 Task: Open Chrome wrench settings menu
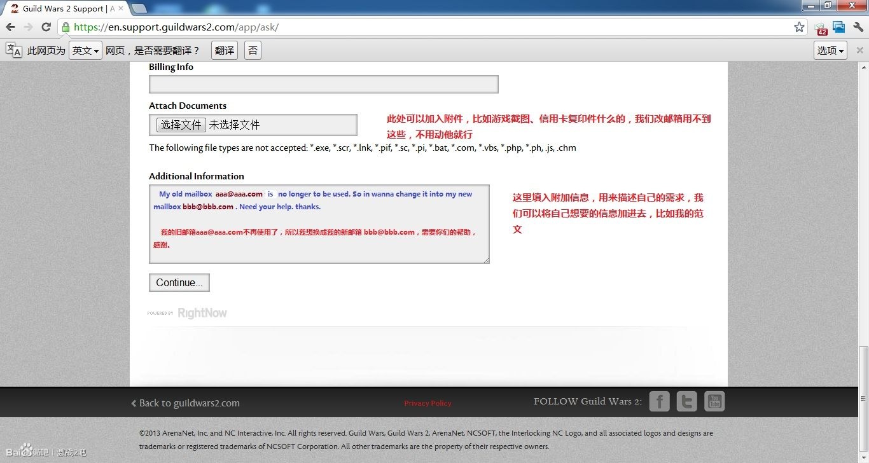tap(858, 27)
